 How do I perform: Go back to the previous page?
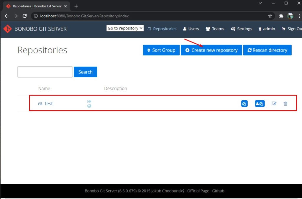[x=7, y=16]
